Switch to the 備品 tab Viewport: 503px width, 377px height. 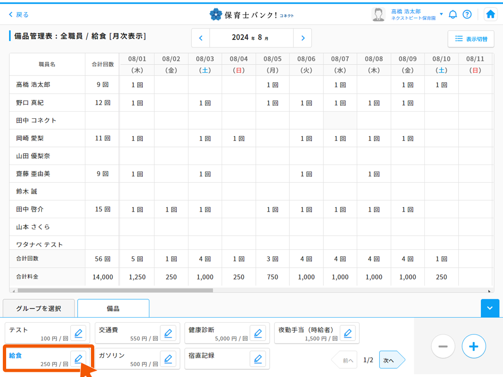point(113,308)
